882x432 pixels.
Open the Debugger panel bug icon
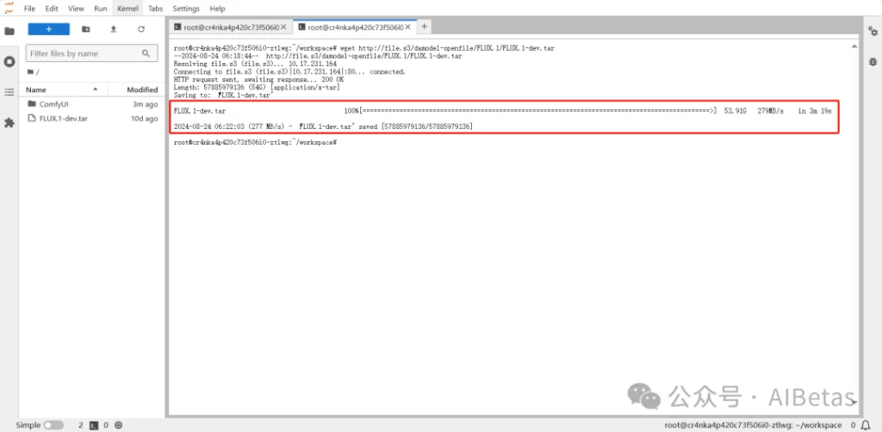[x=872, y=61]
